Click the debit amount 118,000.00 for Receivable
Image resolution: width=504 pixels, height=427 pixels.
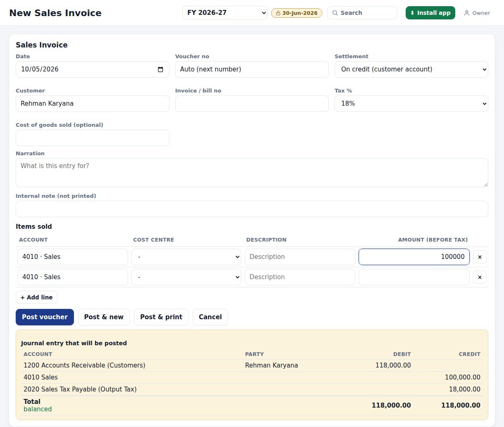(393, 365)
